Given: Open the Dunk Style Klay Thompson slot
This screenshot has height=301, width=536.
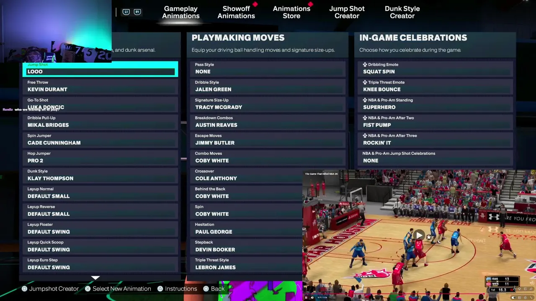Looking at the screenshot, I should [100, 175].
